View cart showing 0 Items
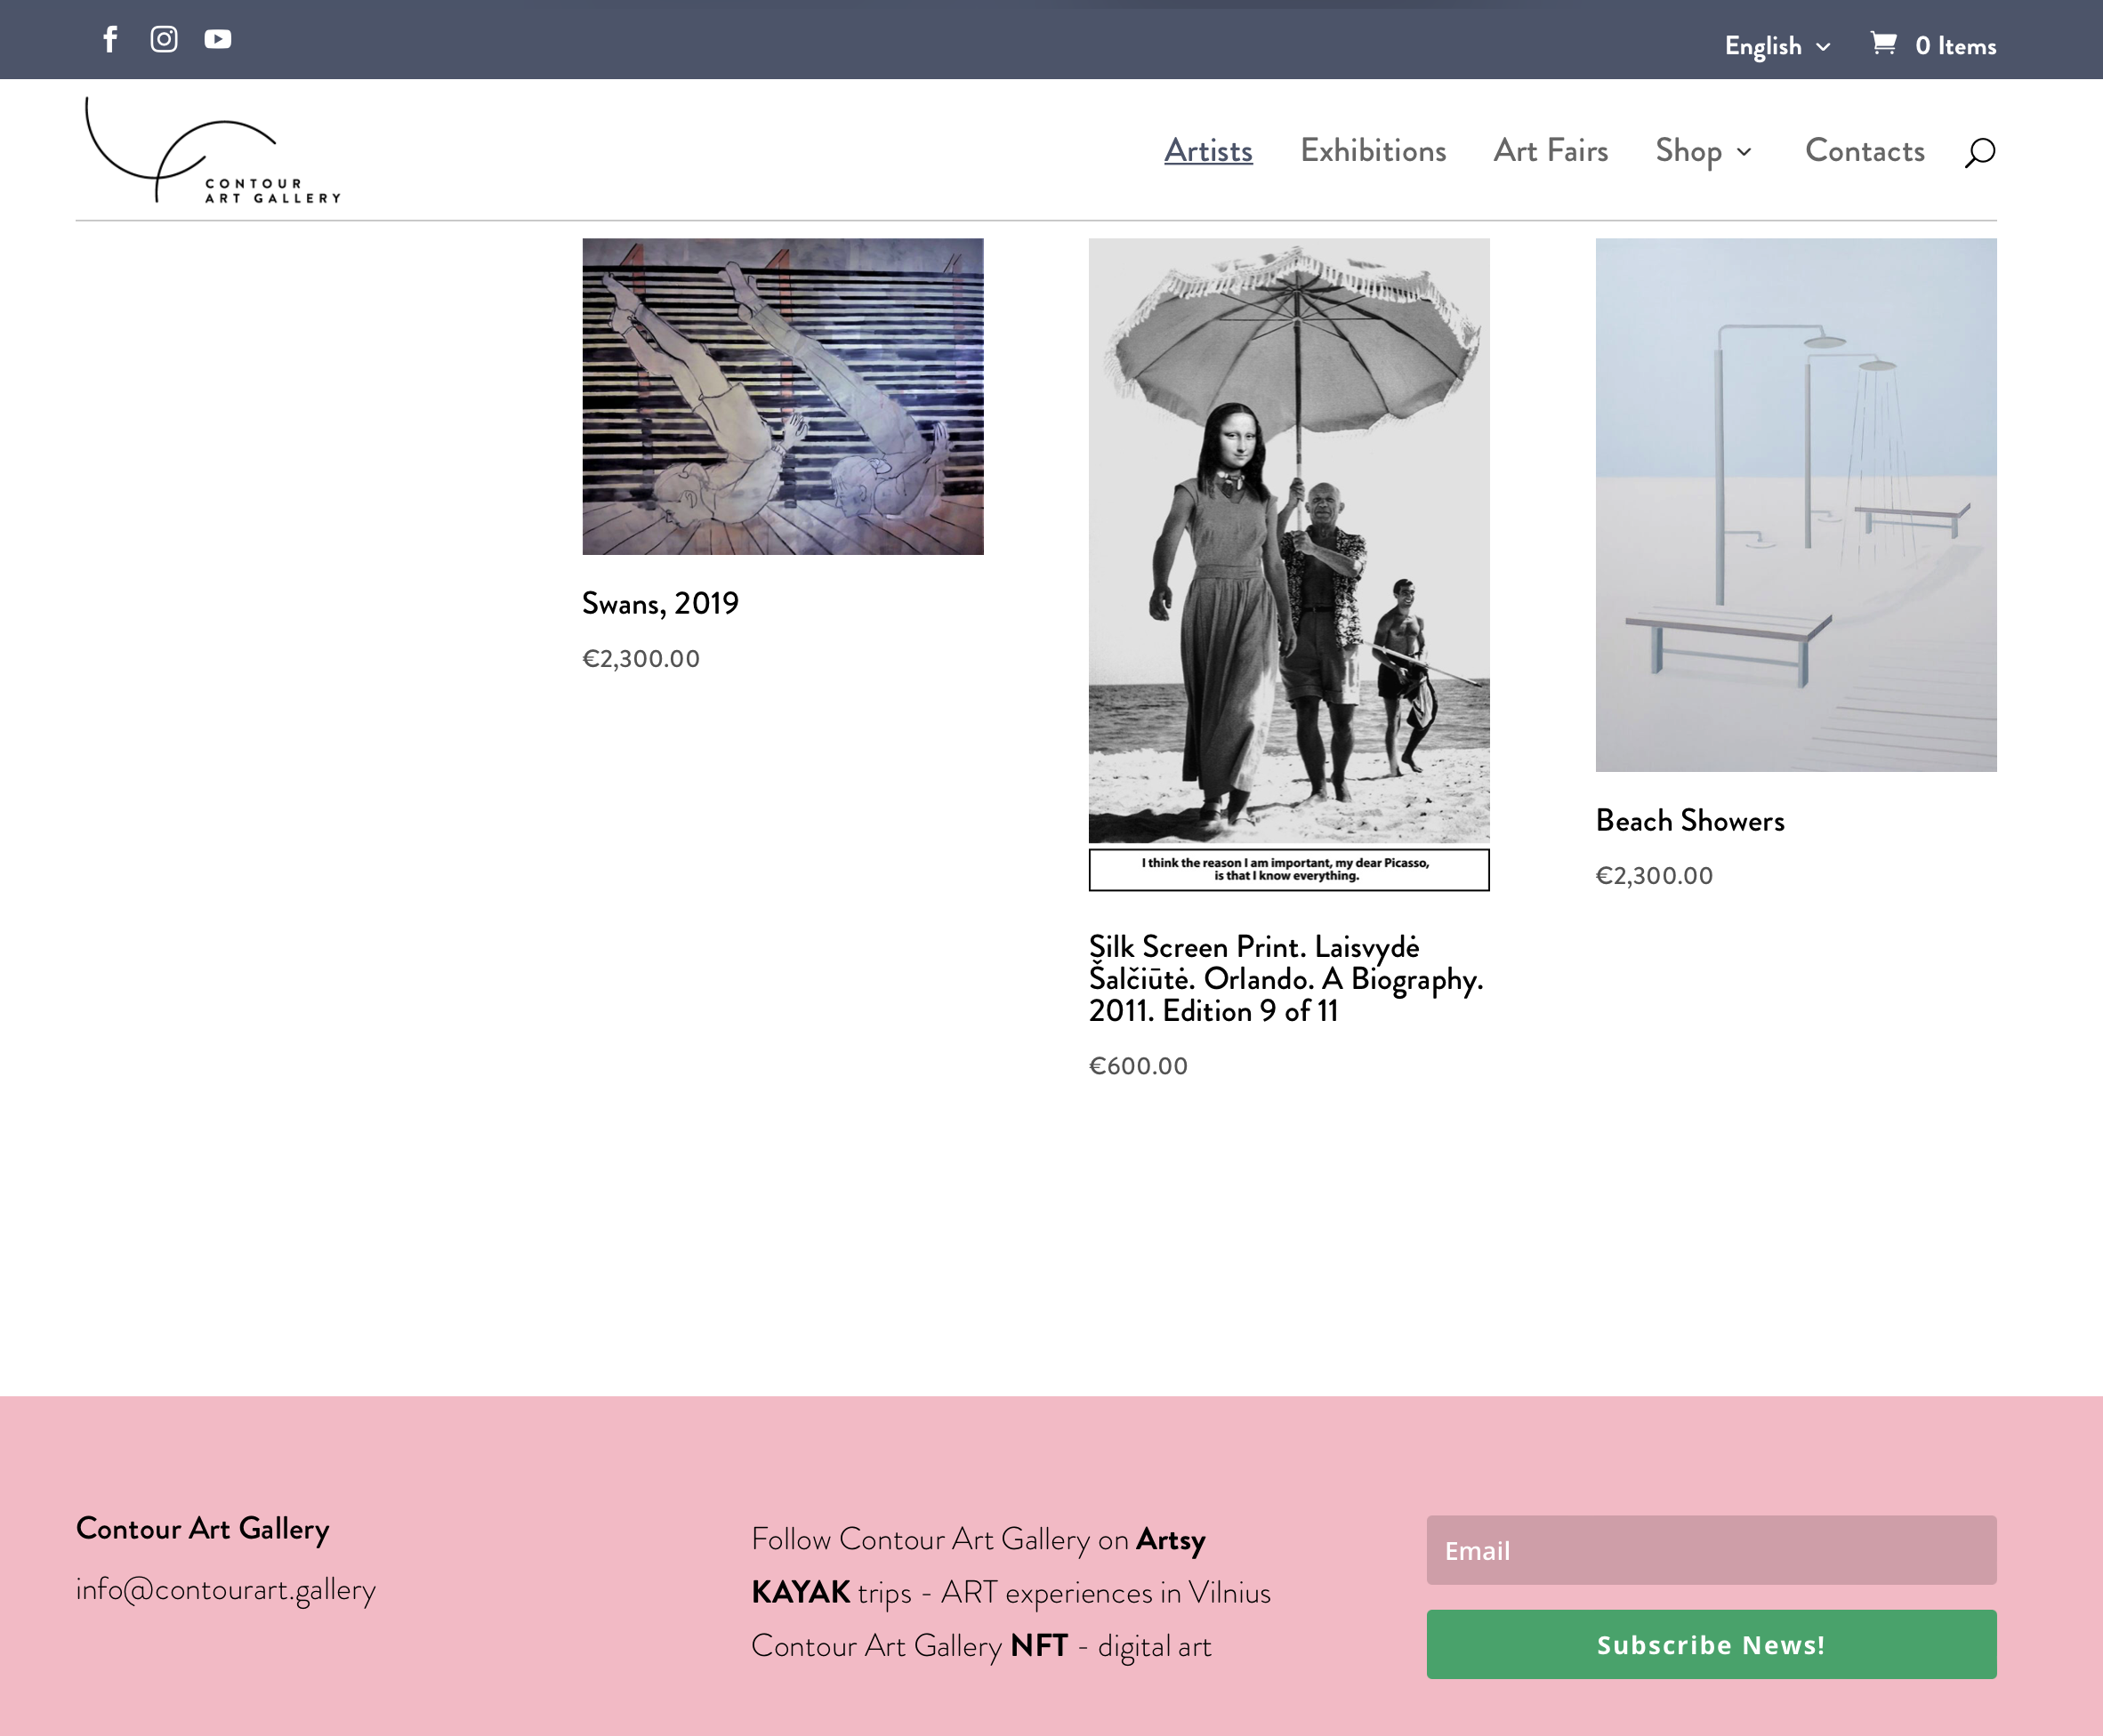Screen dimensions: 2103x1736 tap(1956, 46)
